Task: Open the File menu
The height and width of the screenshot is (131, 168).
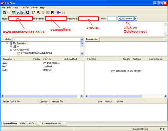Action: [3, 8]
